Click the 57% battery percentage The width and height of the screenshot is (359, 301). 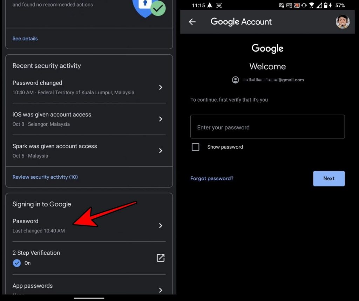point(340,5)
